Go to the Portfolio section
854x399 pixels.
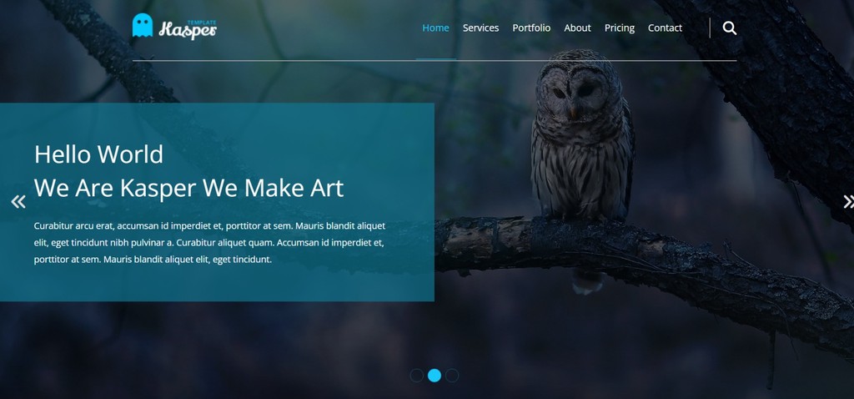tap(531, 28)
